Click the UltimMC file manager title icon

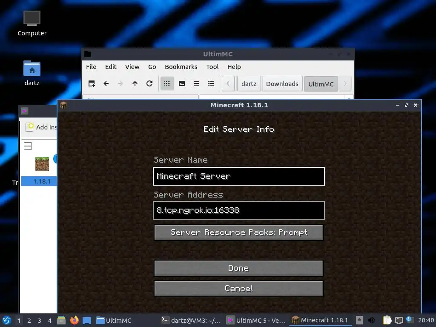tap(88, 54)
